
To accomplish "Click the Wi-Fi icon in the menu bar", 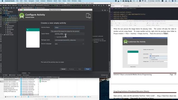I will tap(143, 1).
